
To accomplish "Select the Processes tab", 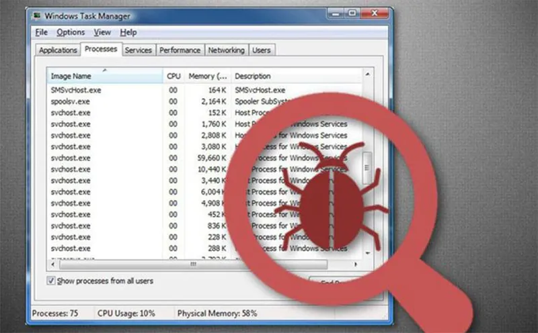I will (x=101, y=49).
